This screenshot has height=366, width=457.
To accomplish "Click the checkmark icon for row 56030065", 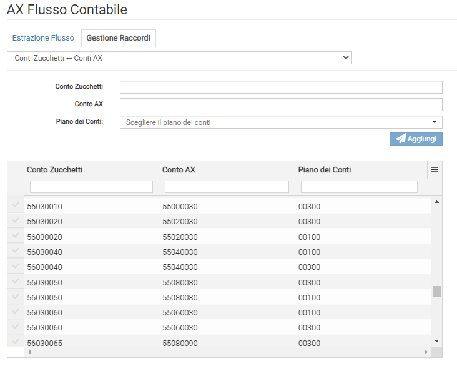I will (x=16, y=342).
